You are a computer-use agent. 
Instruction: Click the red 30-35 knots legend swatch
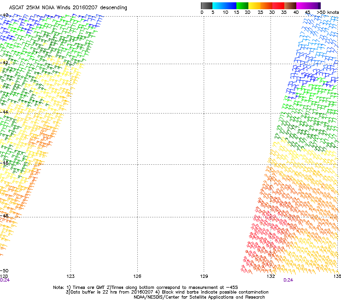[x=278, y=6]
